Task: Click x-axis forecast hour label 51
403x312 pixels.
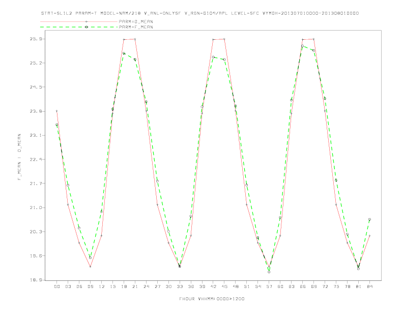Action: pyautogui.click(x=247, y=287)
